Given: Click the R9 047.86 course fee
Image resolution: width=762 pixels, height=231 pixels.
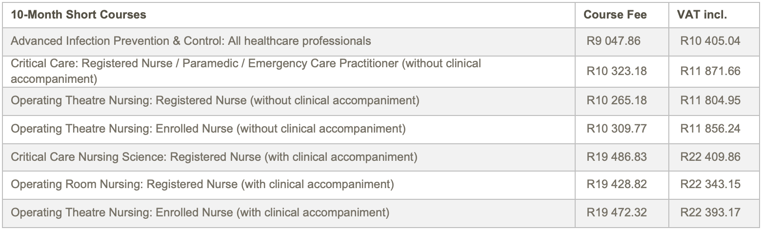Looking at the screenshot, I should click(614, 41).
